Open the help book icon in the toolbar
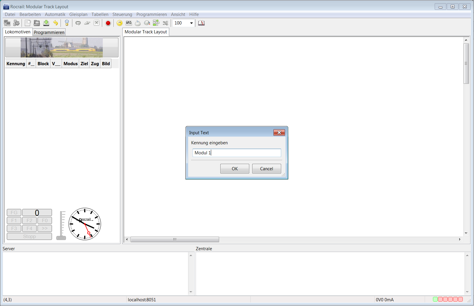Screen dimensions: 474x306 pos(201,23)
